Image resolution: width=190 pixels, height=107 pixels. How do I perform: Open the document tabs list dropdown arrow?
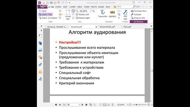[x=151, y=26]
